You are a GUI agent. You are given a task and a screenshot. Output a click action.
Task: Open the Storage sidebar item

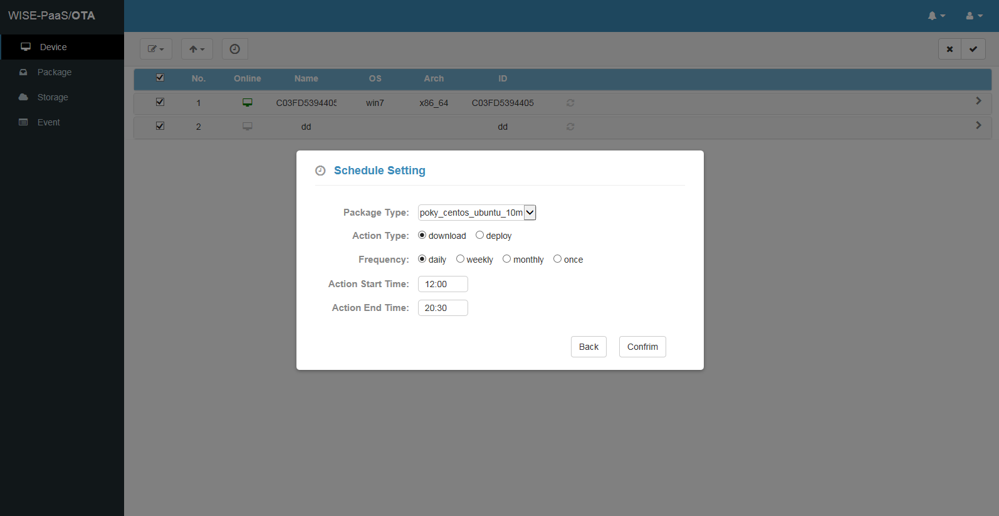point(53,97)
